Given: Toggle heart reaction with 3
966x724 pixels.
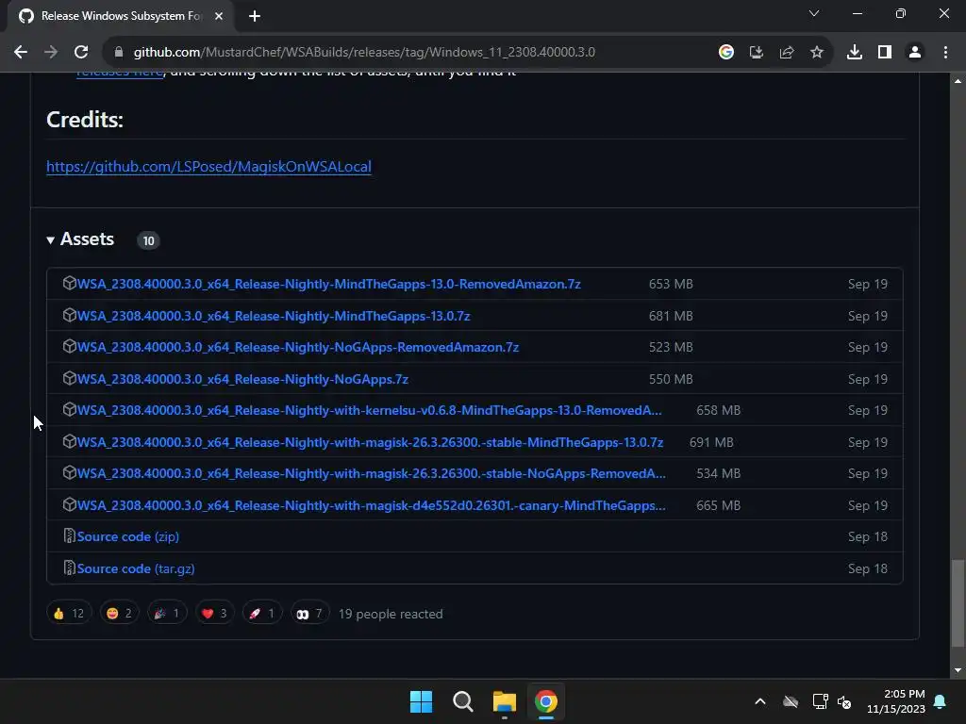Looking at the screenshot, I should pyautogui.click(x=214, y=613).
